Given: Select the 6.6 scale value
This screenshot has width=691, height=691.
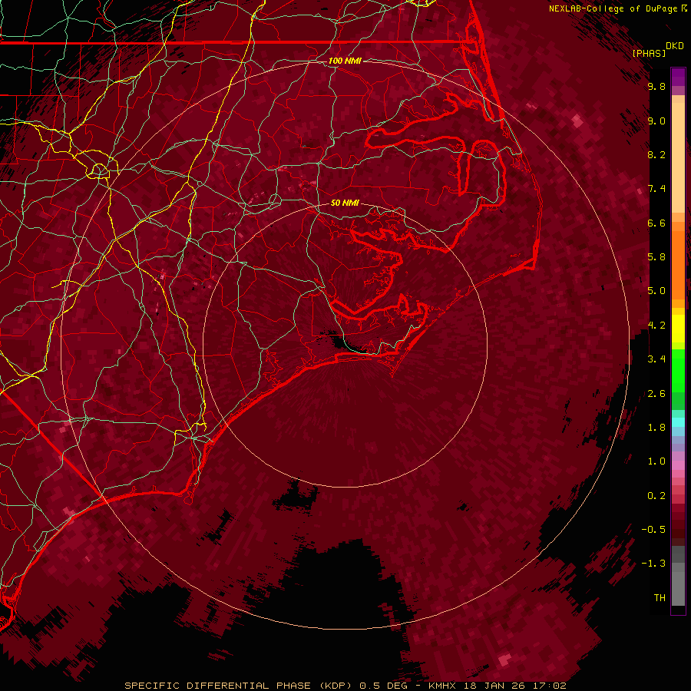Looking at the screenshot, I should click(x=656, y=223).
